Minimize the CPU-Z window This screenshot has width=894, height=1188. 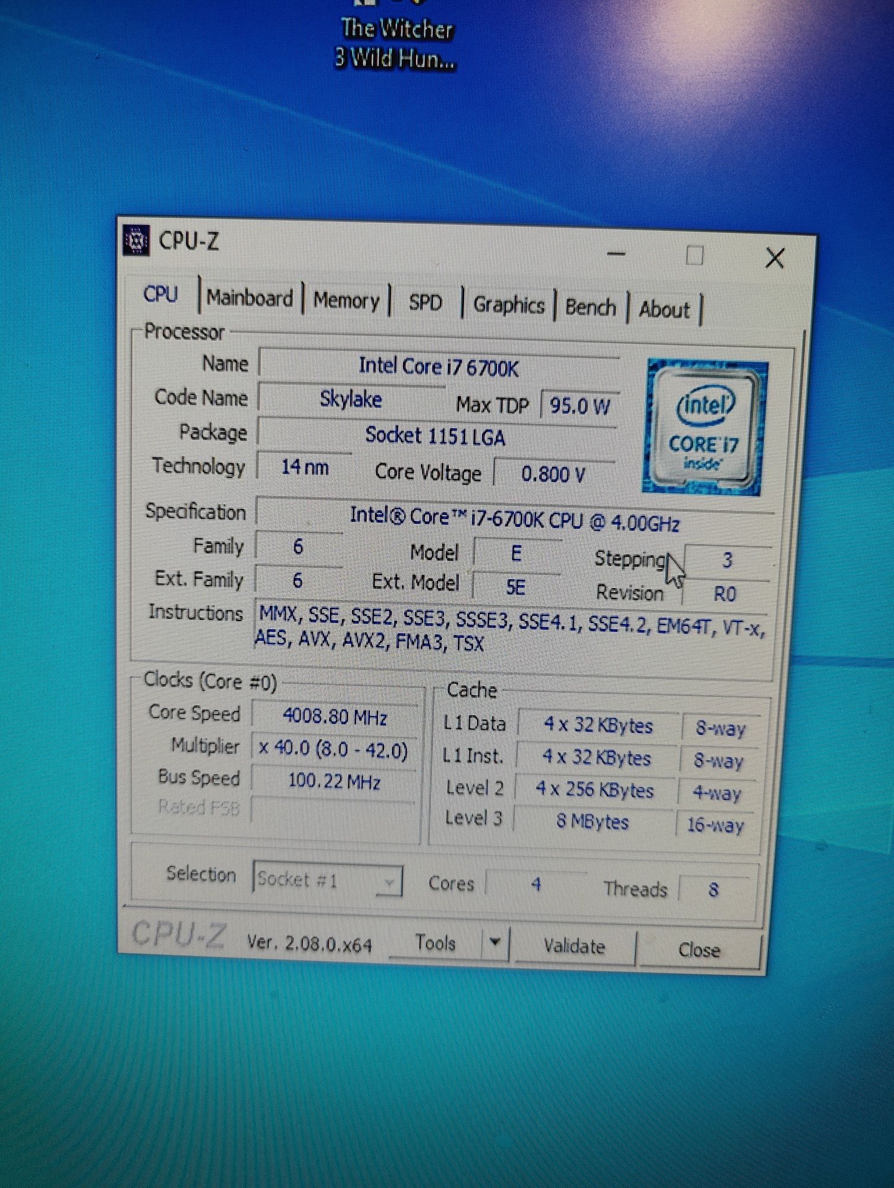click(616, 254)
